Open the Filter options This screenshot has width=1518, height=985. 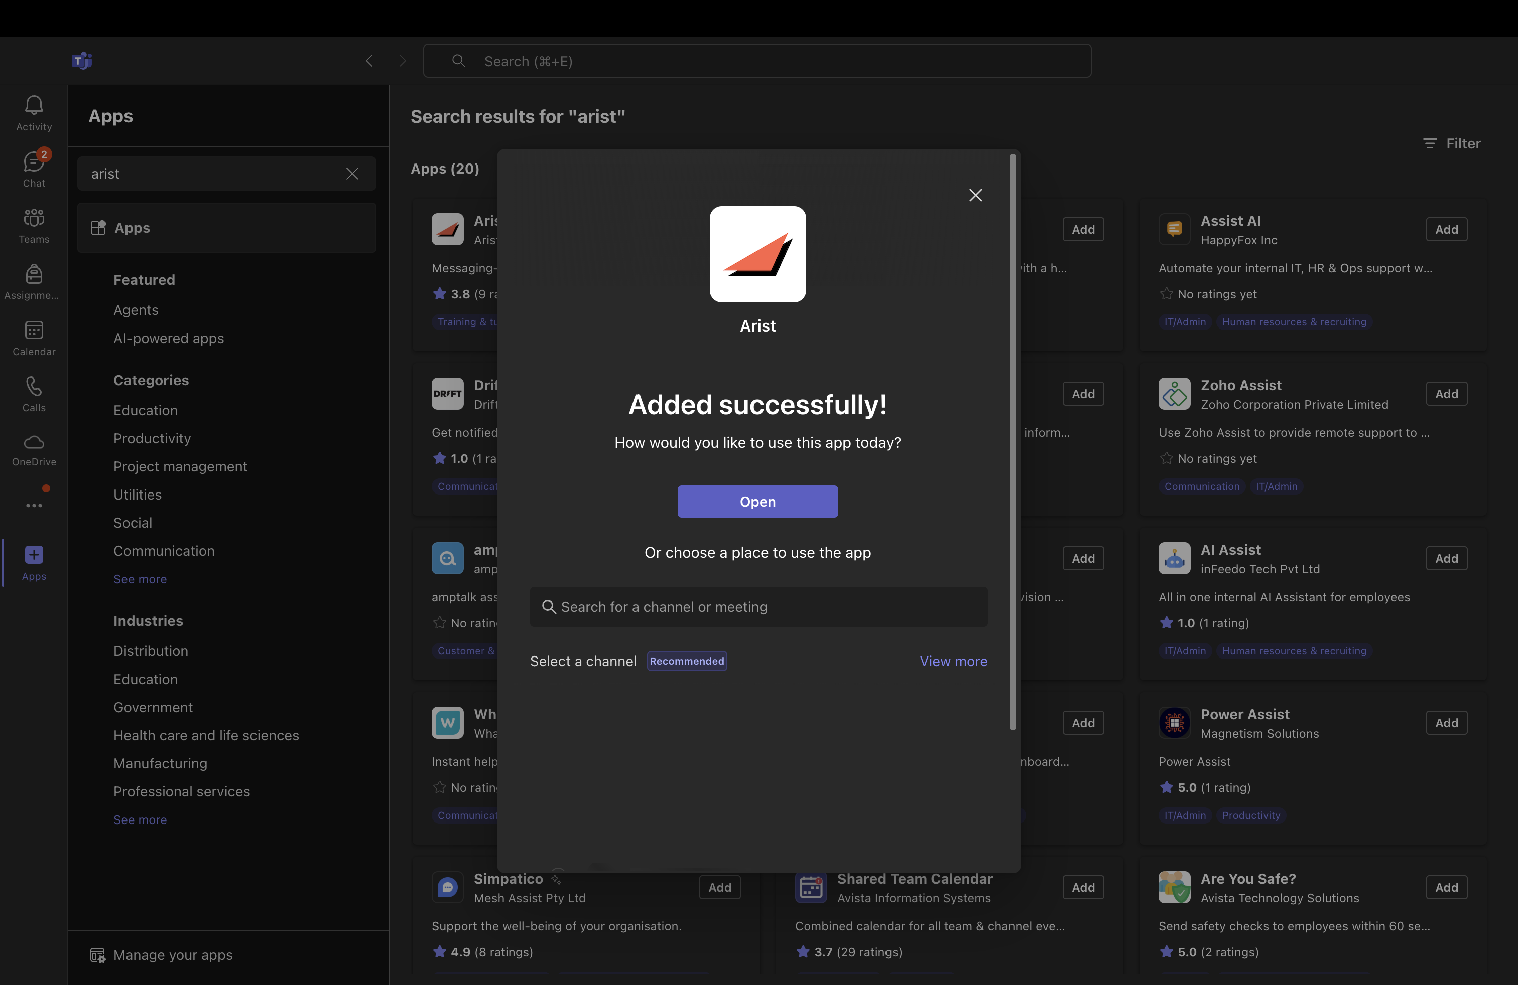click(x=1452, y=143)
